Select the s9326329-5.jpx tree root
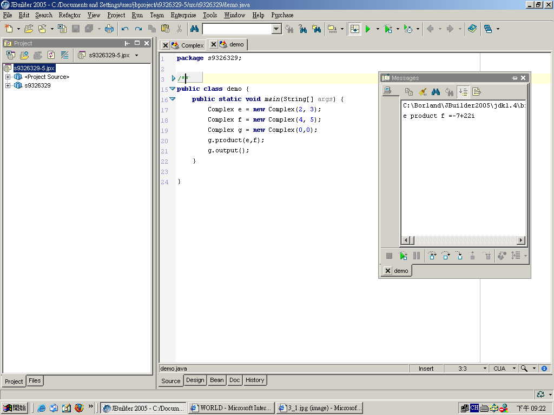The height and width of the screenshot is (415, 554). (x=34, y=68)
